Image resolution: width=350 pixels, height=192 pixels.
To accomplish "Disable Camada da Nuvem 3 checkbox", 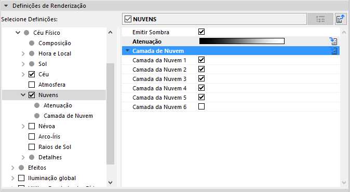I will [x=201, y=79].
